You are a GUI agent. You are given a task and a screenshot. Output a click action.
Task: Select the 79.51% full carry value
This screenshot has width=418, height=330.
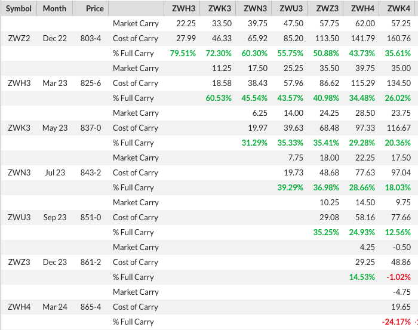tap(183, 53)
